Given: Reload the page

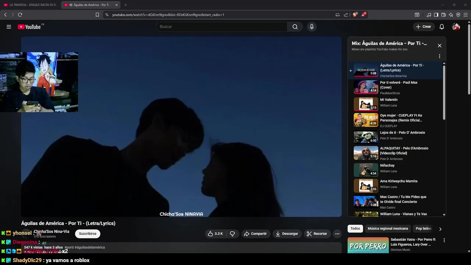Looking at the screenshot, I should coord(20,15).
